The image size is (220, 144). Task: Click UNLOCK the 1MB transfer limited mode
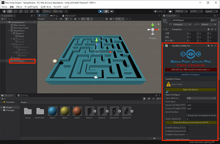tap(190, 69)
